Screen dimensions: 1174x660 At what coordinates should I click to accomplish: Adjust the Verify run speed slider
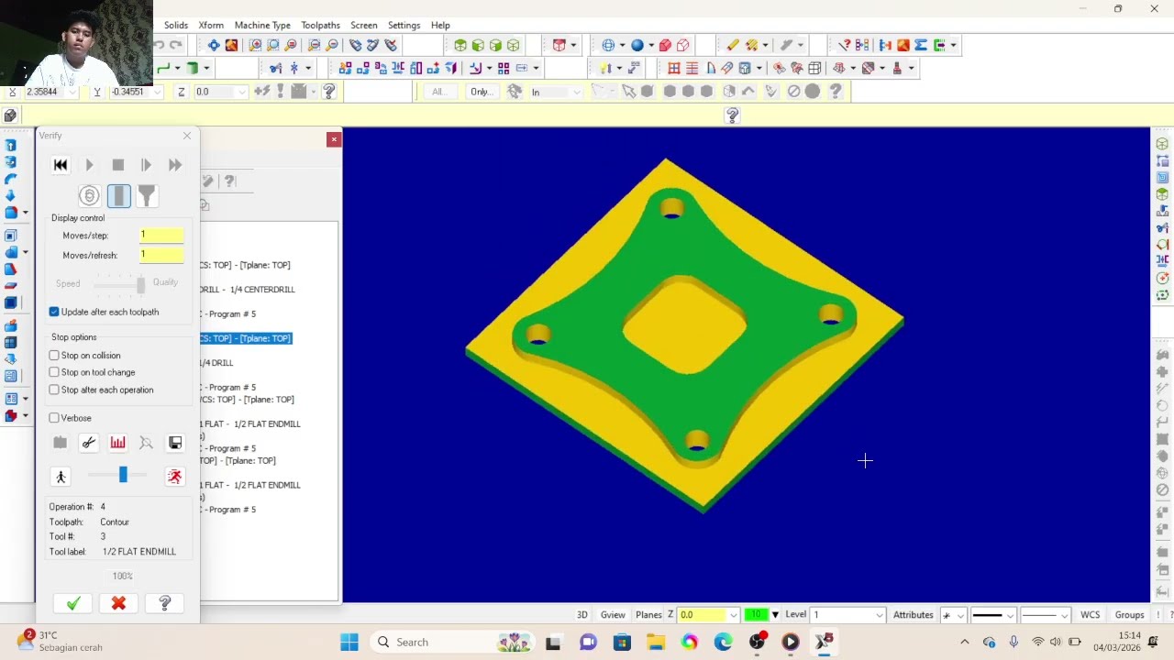123,474
